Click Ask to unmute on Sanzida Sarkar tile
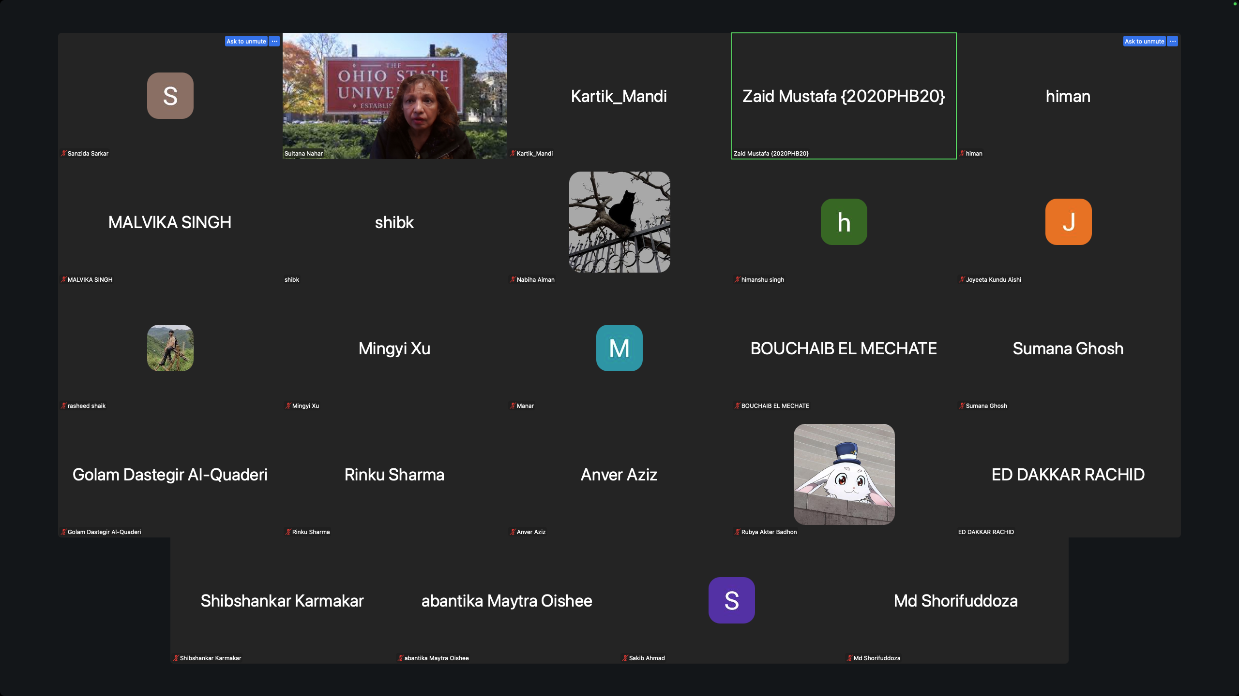 (246, 41)
